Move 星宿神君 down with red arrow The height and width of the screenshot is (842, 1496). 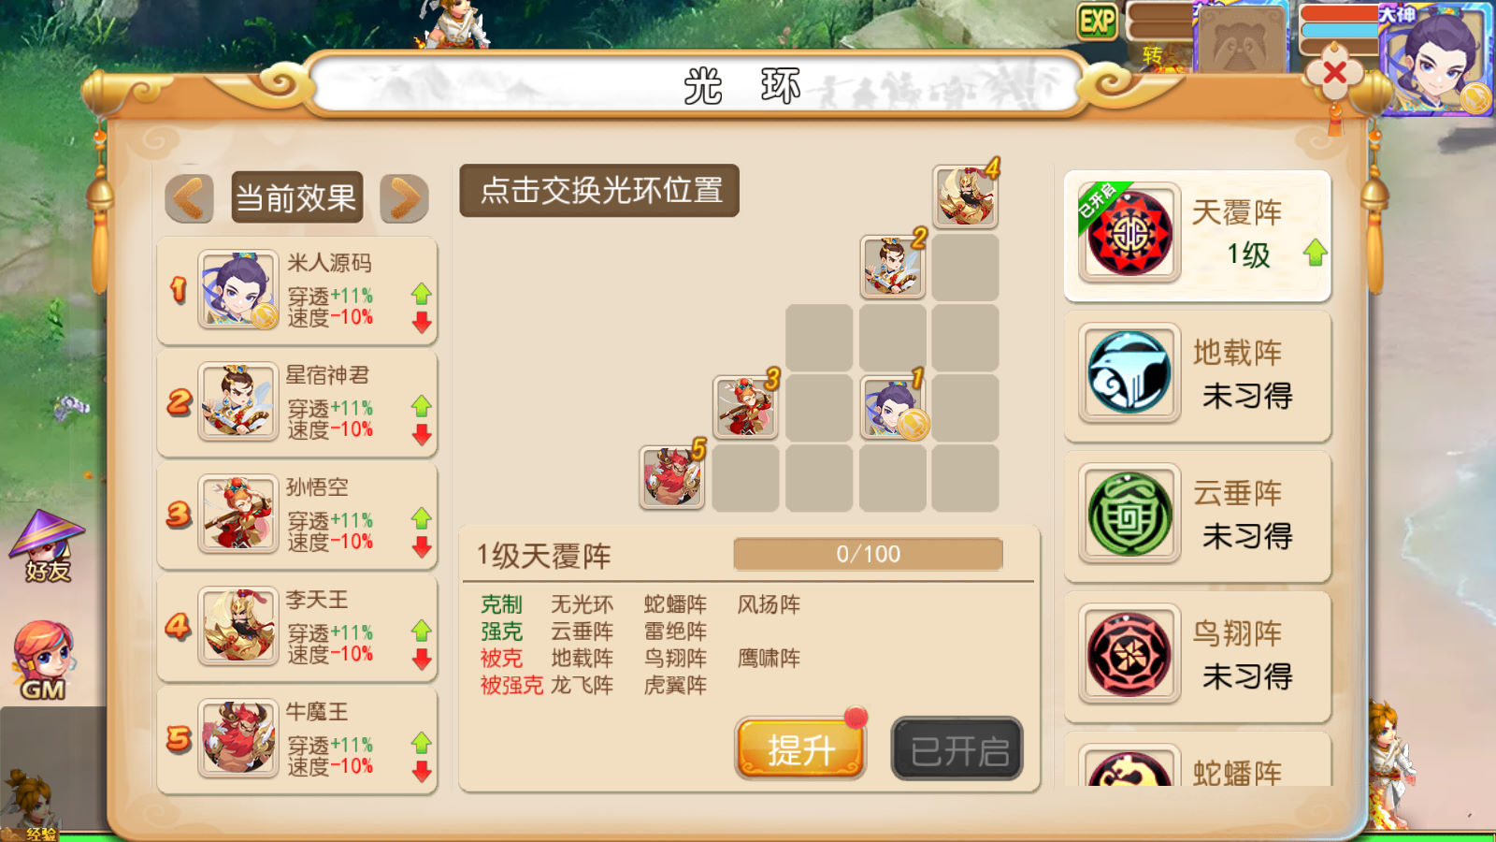click(x=422, y=435)
